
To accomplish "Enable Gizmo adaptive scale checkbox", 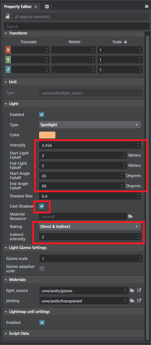I will [42, 268].
